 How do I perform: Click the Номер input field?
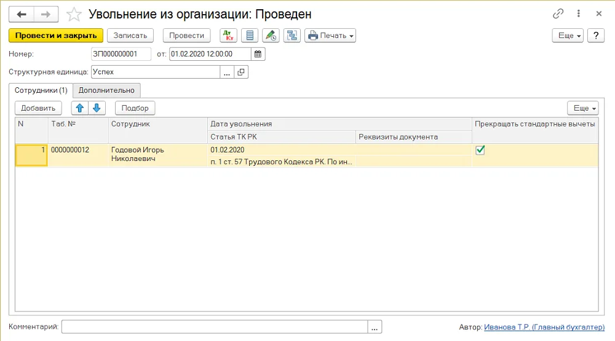click(x=121, y=54)
